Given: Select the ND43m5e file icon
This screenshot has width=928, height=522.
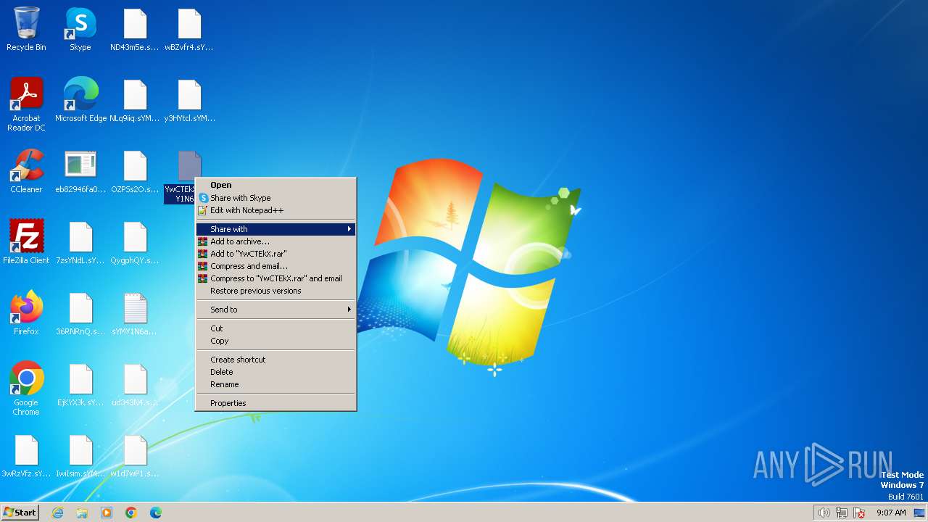Looking at the screenshot, I should point(135,30).
